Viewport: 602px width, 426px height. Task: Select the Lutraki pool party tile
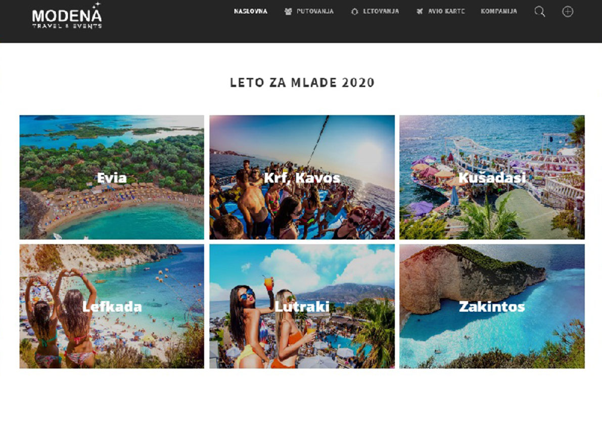point(302,306)
